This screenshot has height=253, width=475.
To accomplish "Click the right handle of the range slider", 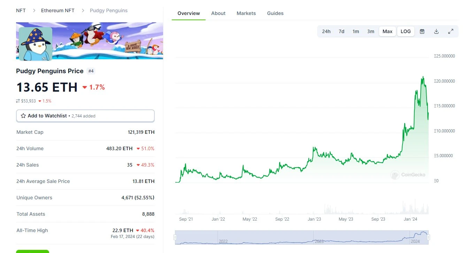I will 428,237.
